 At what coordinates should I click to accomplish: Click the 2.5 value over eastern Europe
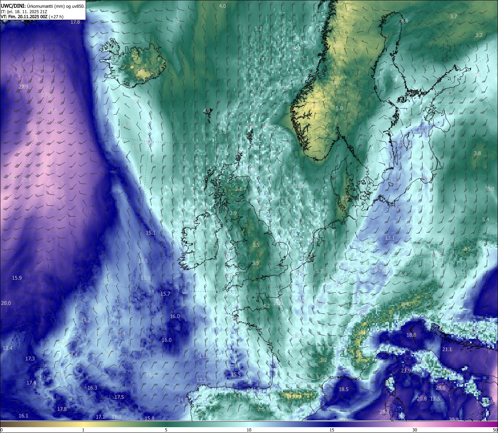[x=467, y=249]
